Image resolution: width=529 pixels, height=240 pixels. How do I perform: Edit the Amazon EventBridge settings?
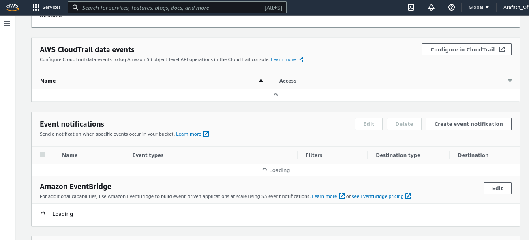[x=497, y=188]
